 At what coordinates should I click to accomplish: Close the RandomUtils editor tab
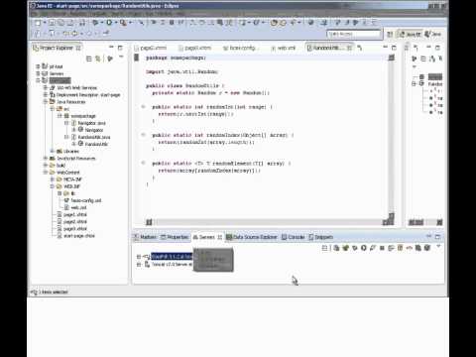click(x=349, y=48)
